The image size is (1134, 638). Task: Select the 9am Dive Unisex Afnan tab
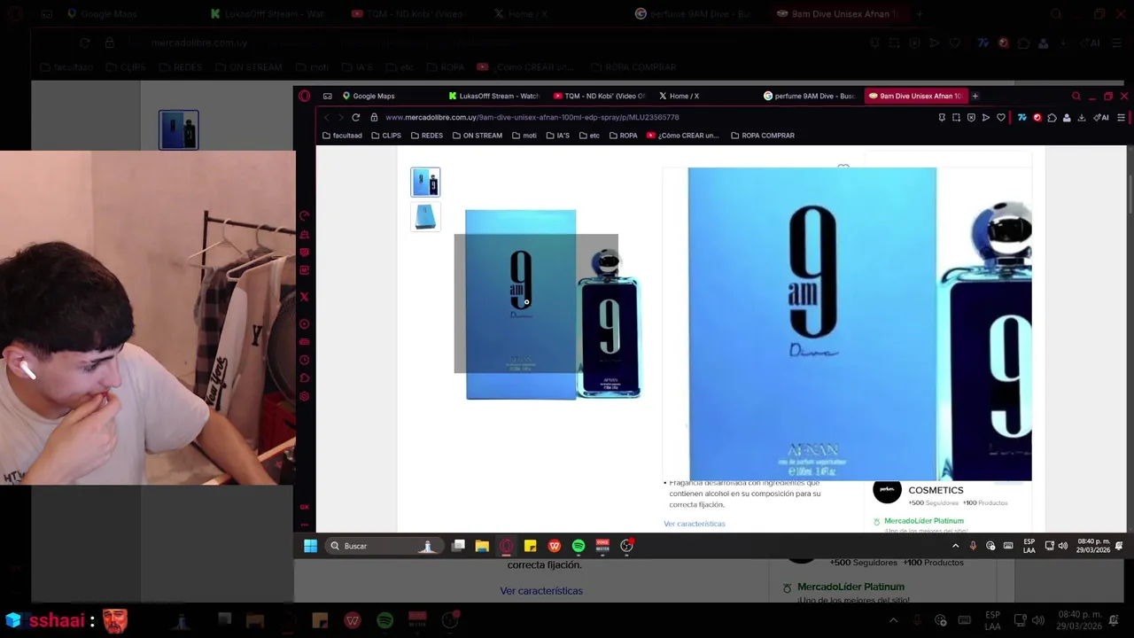click(916, 96)
